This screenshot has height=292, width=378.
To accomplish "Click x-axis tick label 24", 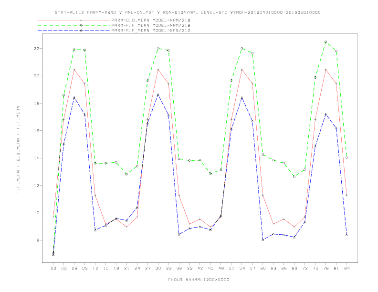I will click(137, 268).
